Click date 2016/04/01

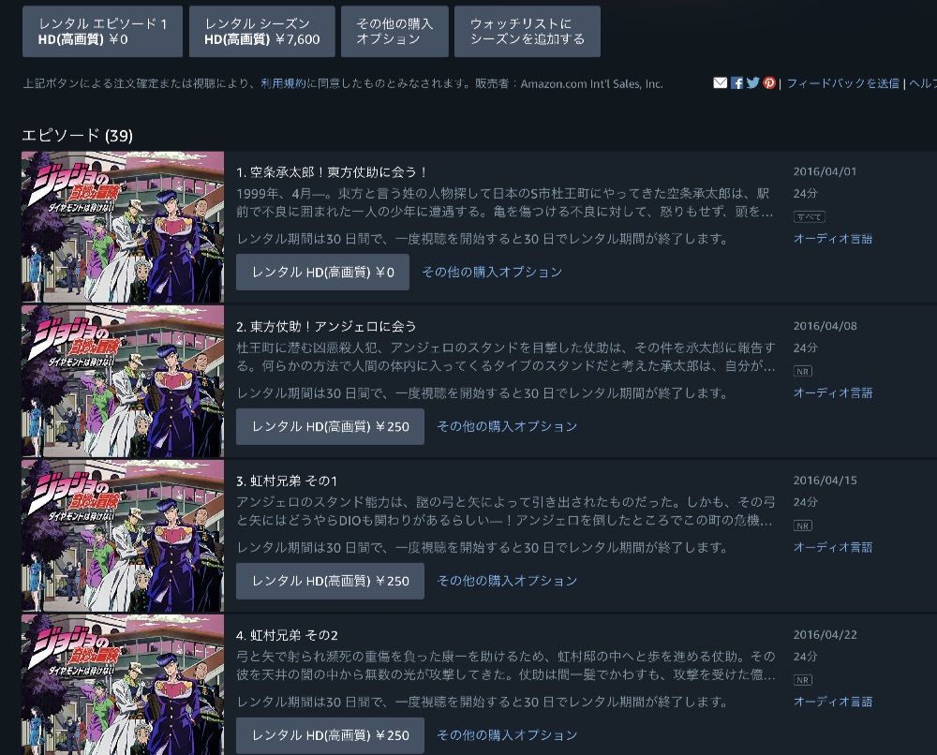825,171
